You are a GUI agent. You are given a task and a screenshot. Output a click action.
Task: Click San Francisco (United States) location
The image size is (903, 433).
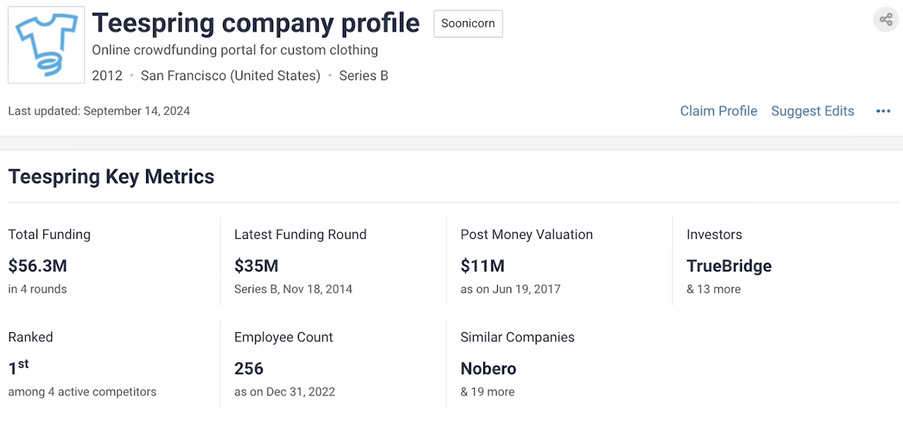[x=231, y=75]
